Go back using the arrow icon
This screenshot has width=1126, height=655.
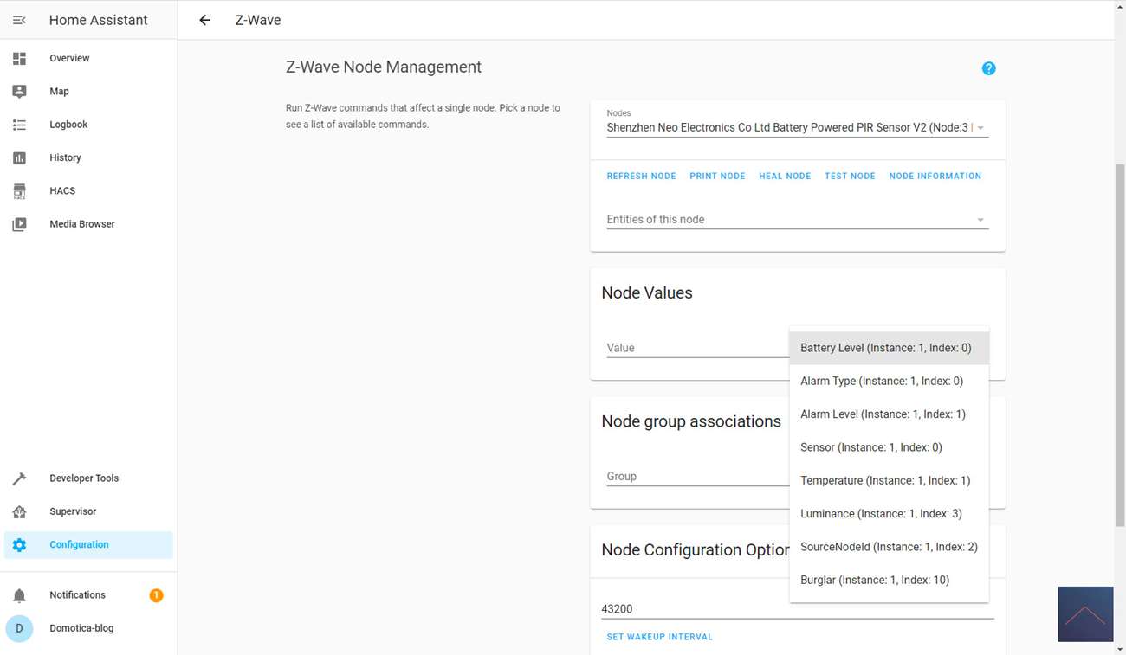204,20
